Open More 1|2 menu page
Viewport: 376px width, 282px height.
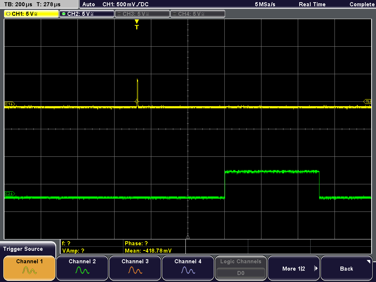click(x=293, y=268)
